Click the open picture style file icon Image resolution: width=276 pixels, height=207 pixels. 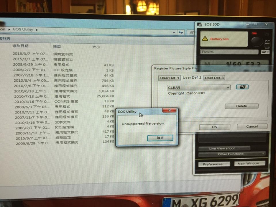pos(242,87)
